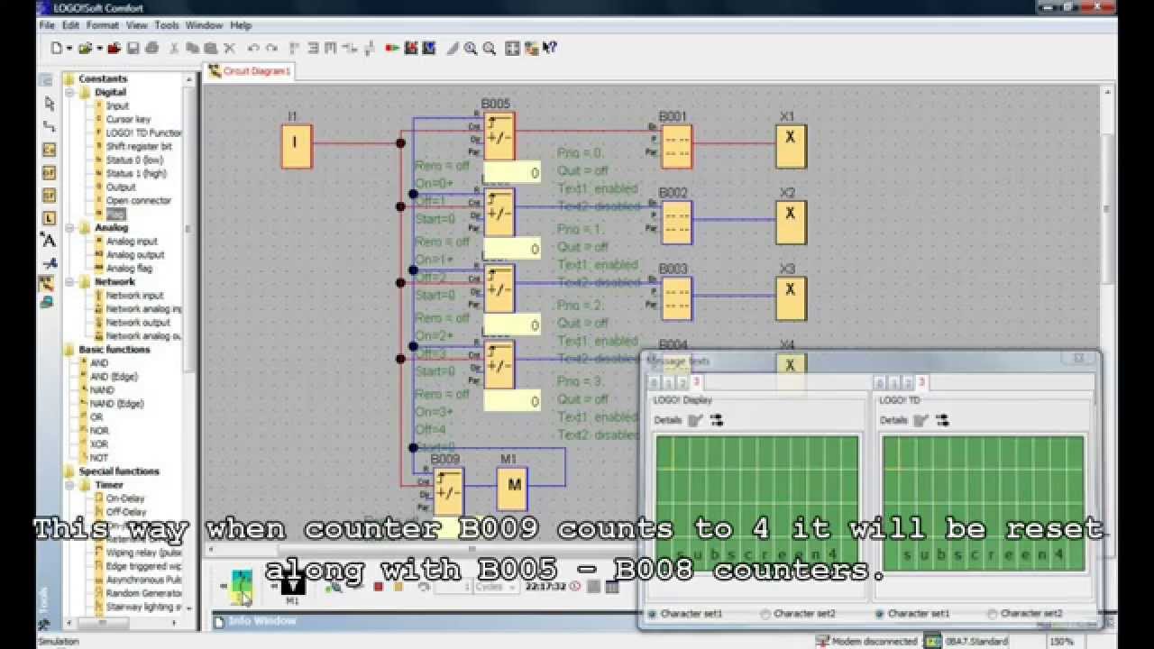Screen dimensions: 1154x649
Task: Select Input in the Digital tree
Action: [117, 105]
